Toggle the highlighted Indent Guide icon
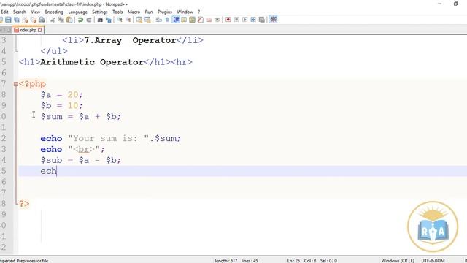The image size is (467, 263). (x=176, y=20)
